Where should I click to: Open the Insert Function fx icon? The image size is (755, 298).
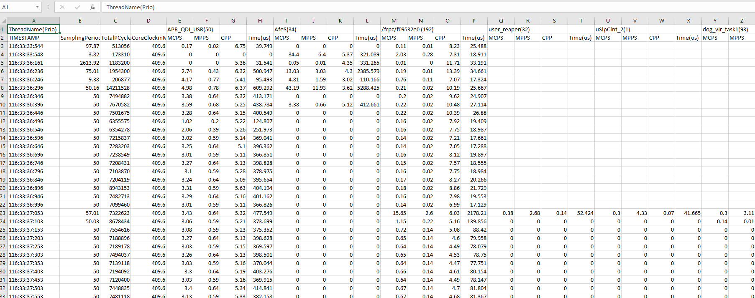point(92,7)
